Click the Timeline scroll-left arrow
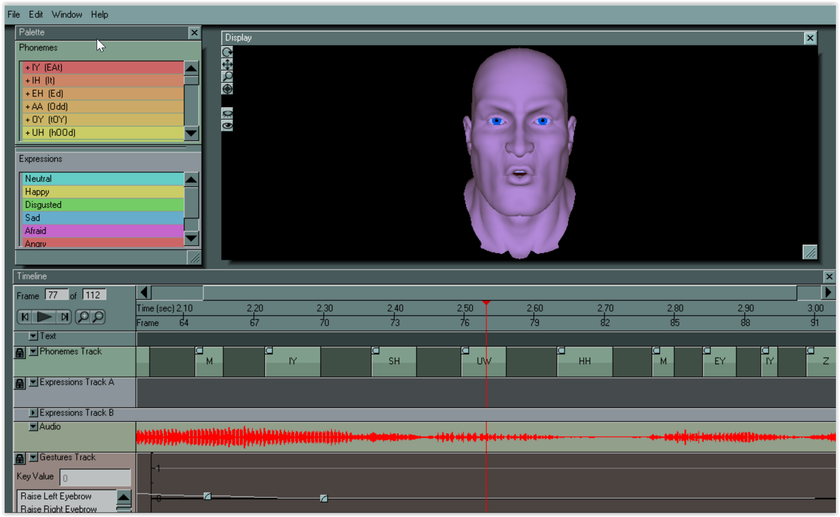 (x=144, y=293)
